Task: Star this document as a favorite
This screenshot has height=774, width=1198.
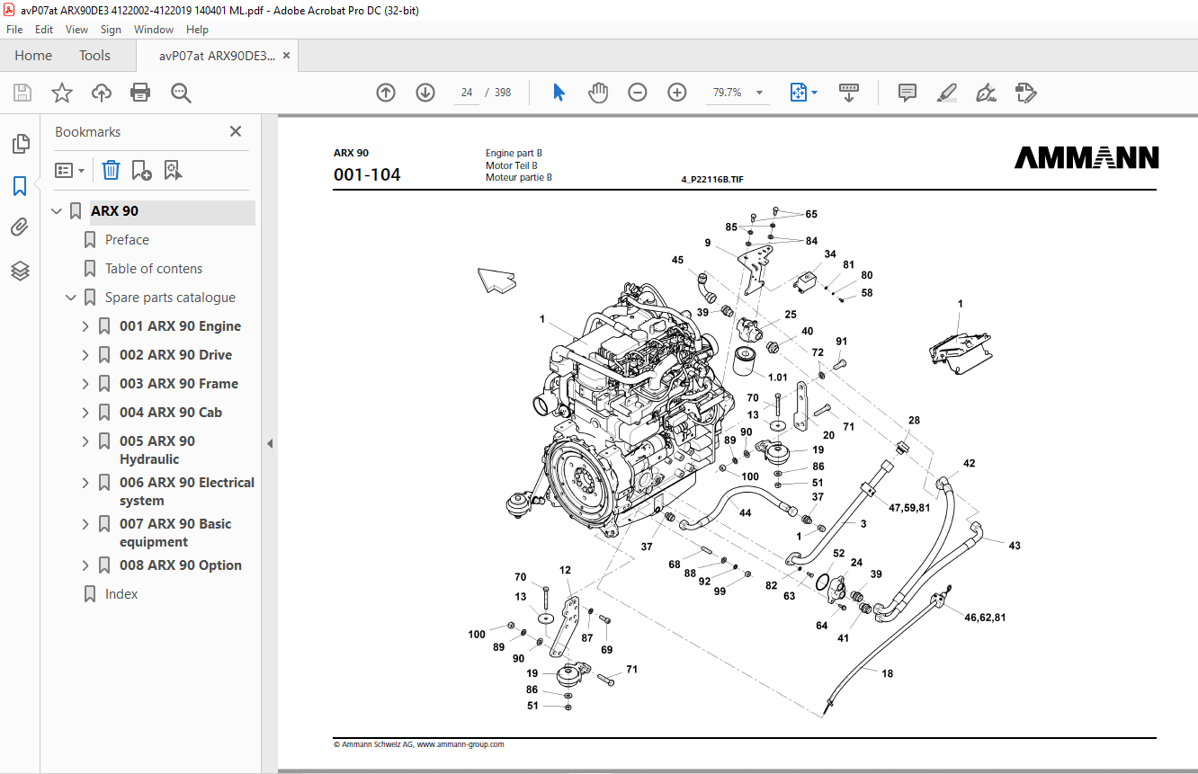Action: 62,93
